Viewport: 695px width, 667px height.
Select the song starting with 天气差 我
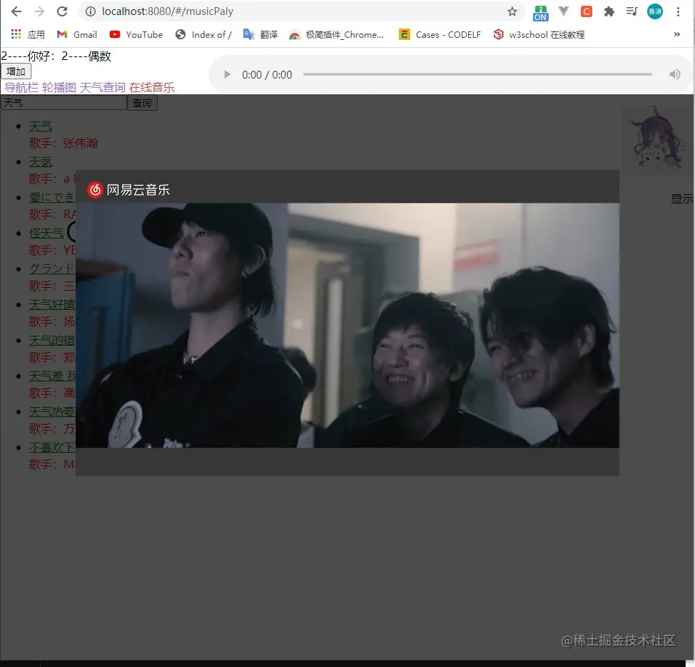click(x=52, y=376)
